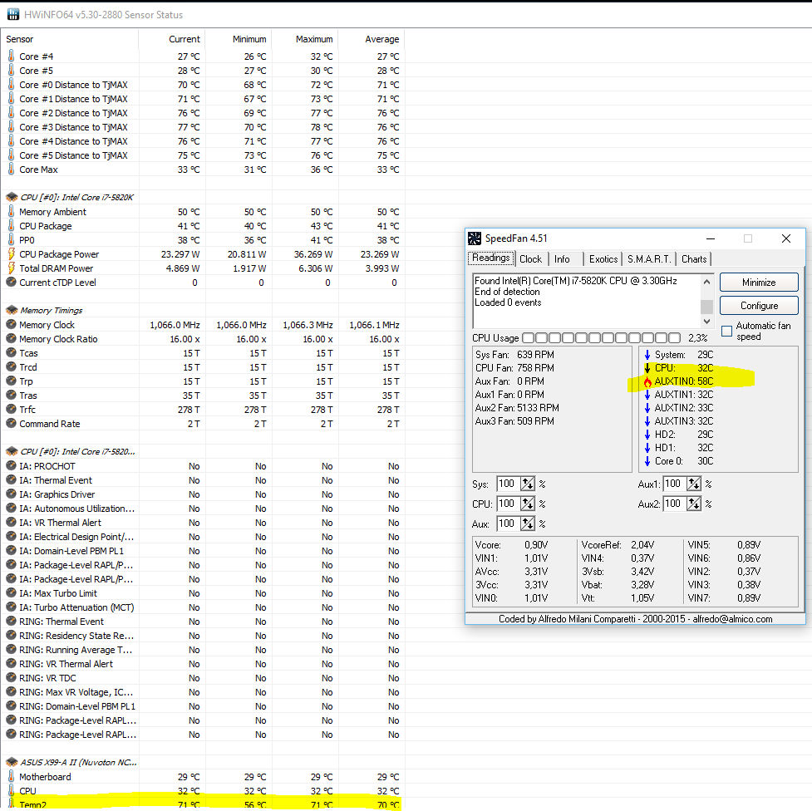Click the Minimize button in SpeedFan

[759, 283]
